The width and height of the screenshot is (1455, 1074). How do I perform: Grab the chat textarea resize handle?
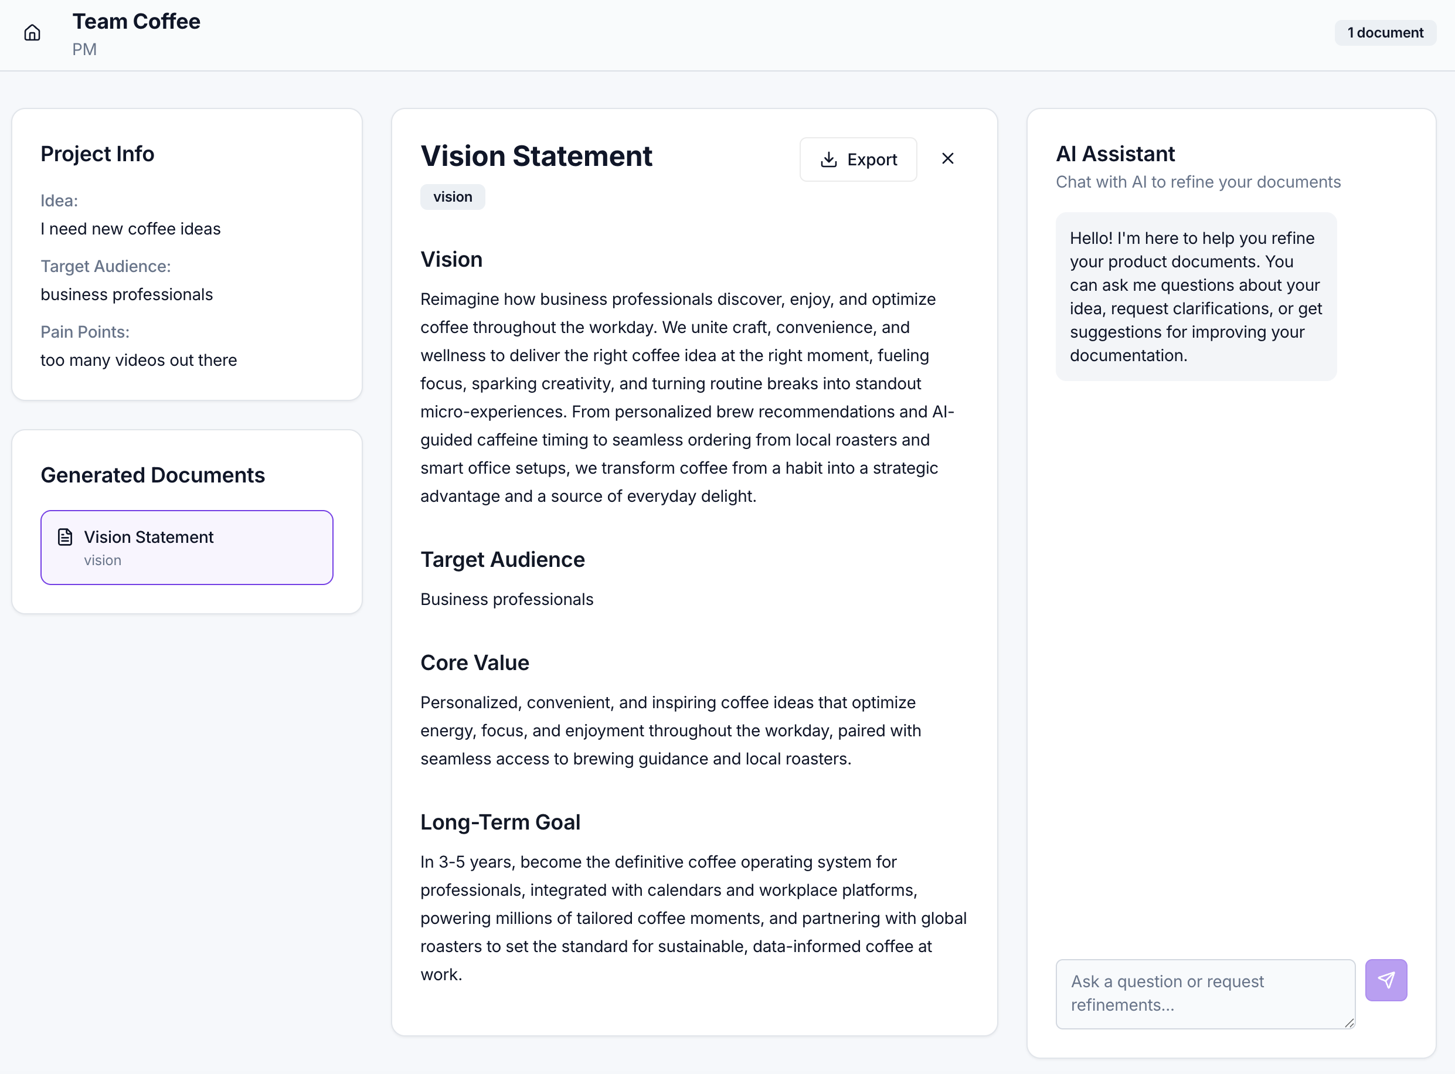pyautogui.click(x=1349, y=1022)
